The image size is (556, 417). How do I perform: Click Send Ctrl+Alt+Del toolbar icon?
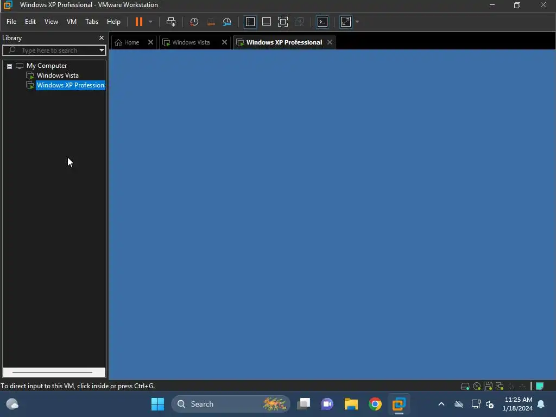coord(171,22)
